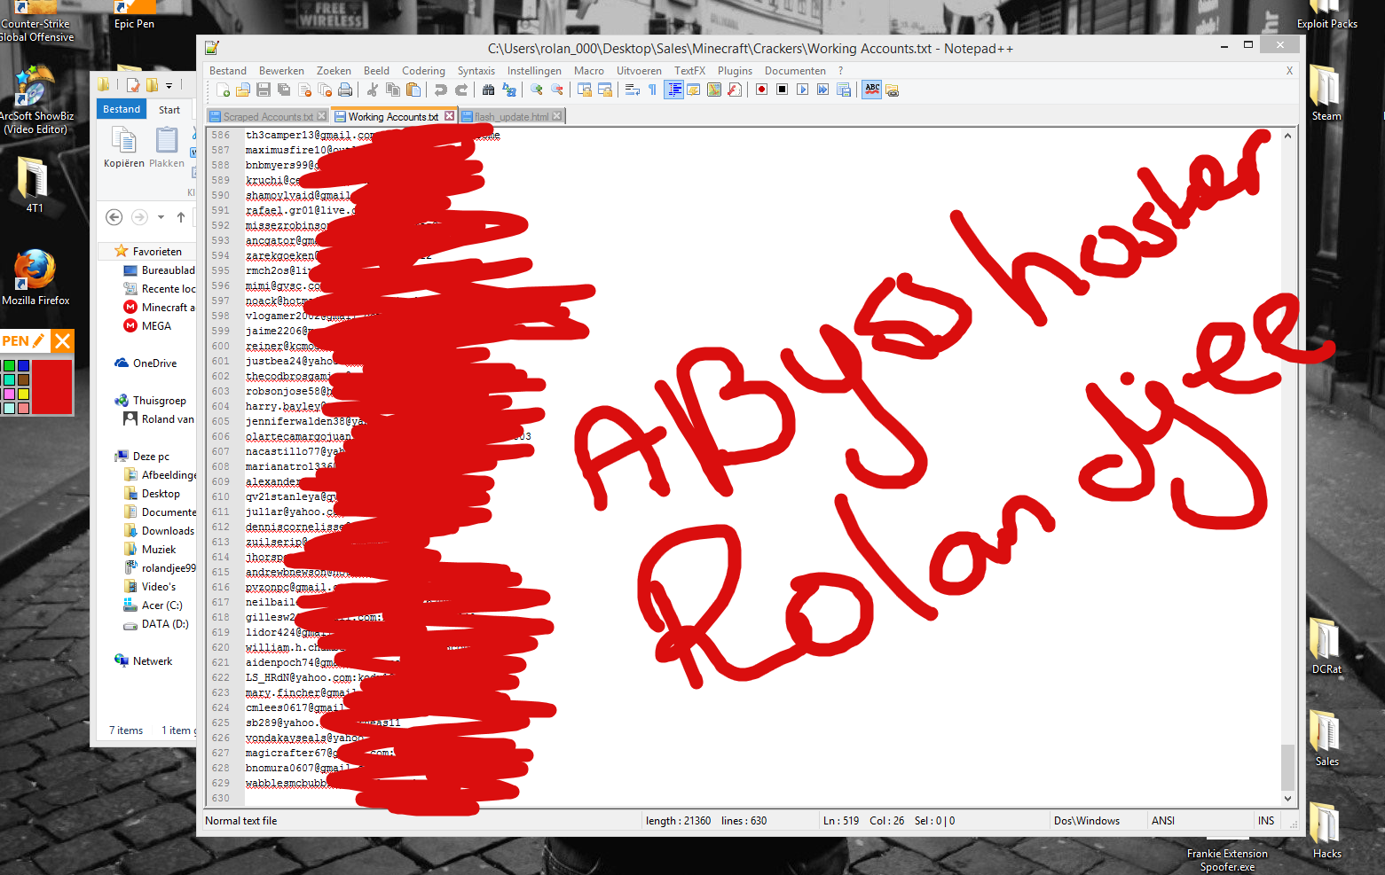Viewport: 1385px width, 875px height.
Task: Save recorded macro icon
Action: tap(843, 90)
